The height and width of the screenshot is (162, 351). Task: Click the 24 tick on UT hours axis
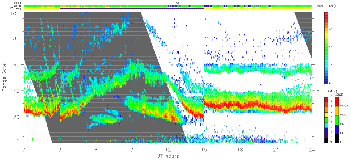[312, 149]
